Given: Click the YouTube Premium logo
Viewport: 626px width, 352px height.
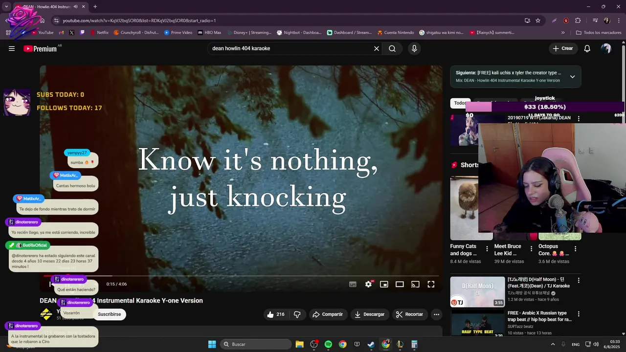Looking at the screenshot, I should (x=40, y=48).
